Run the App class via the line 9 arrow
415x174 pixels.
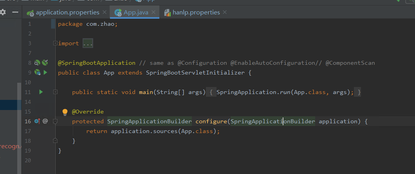[45, 72]
